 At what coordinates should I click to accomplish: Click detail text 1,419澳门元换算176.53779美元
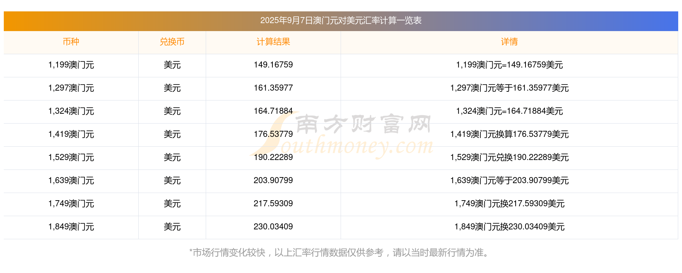point(509,134)
